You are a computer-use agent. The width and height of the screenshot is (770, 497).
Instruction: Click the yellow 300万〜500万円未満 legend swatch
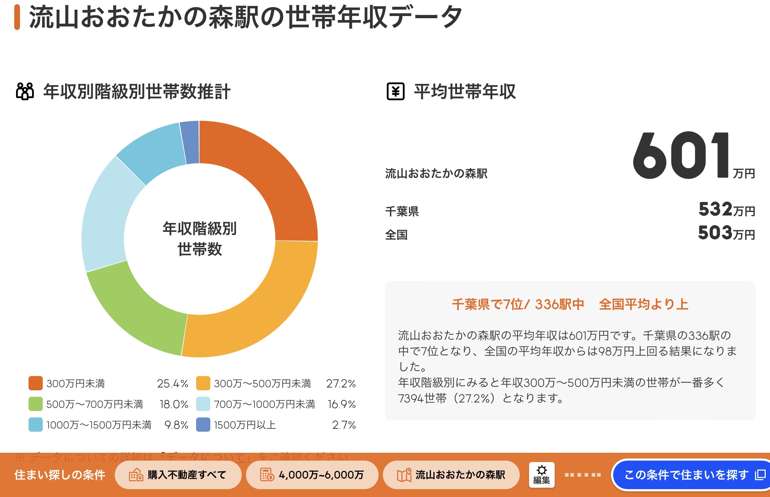tap(203, 383)
